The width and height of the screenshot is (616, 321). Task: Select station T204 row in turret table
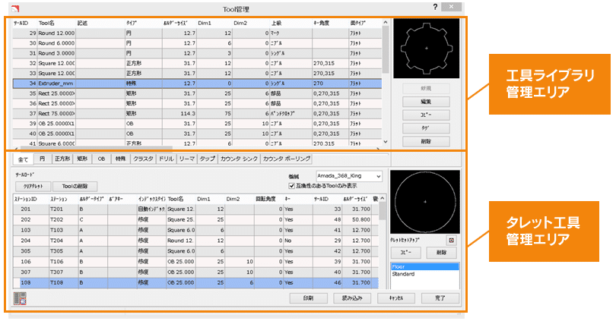coord(195,241)
